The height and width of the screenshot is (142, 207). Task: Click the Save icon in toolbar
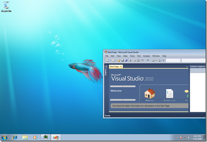(x=123, y=60)
